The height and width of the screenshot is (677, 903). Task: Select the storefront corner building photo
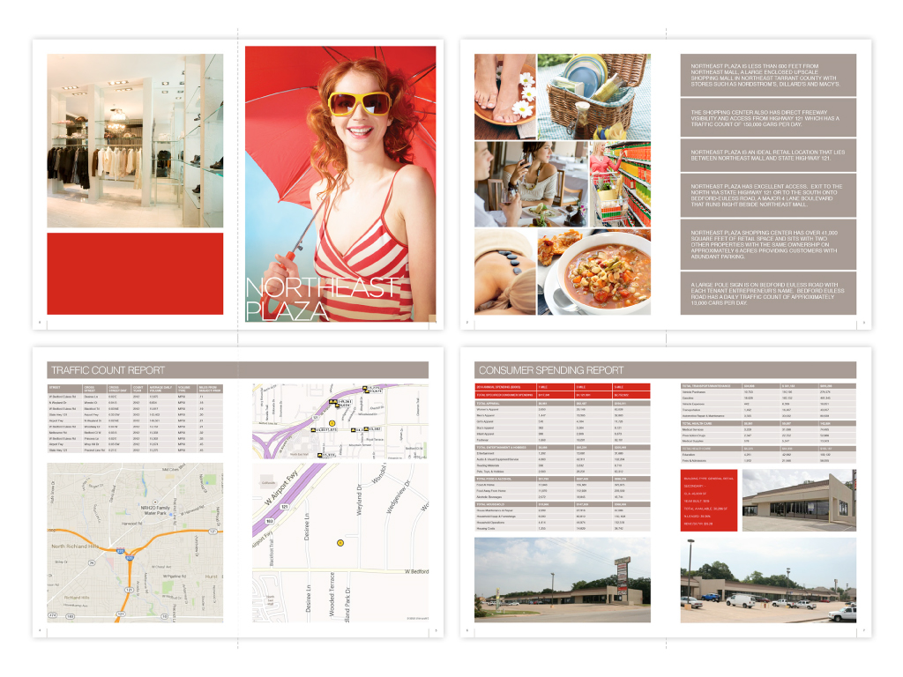799,500
